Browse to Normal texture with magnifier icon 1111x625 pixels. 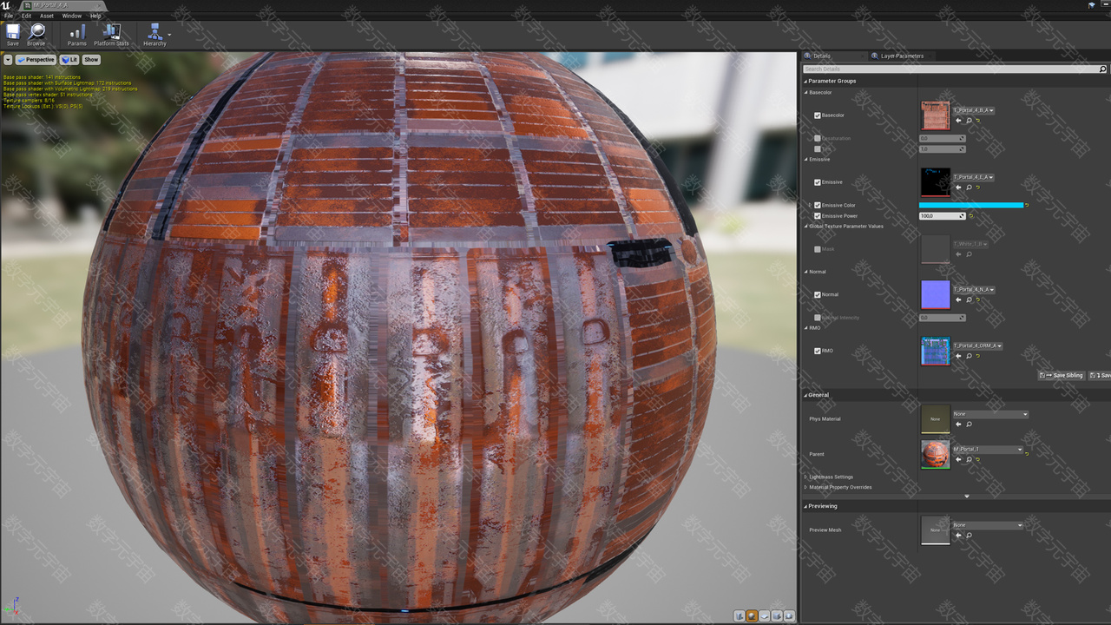969,299
